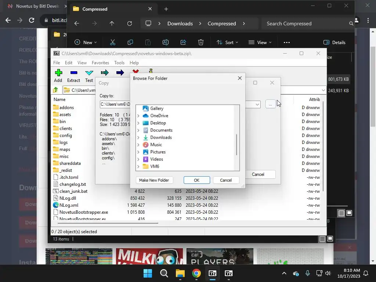Select Music in the Browse For Folder tree
This screenshot has height=282, width=376.
[156, 145]
